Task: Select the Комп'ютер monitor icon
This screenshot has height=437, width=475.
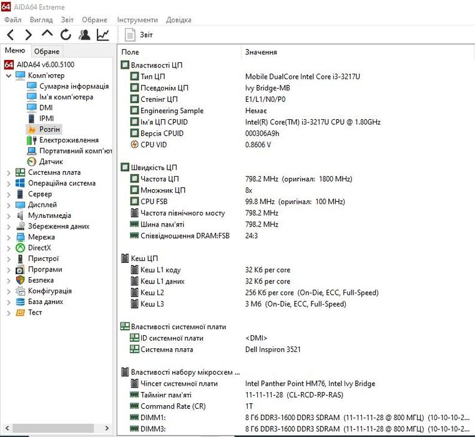Action: [21, 75]
